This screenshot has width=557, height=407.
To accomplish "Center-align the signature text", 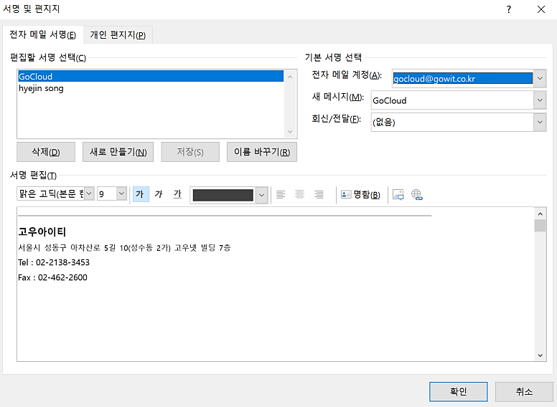I will tap(299, 194).
